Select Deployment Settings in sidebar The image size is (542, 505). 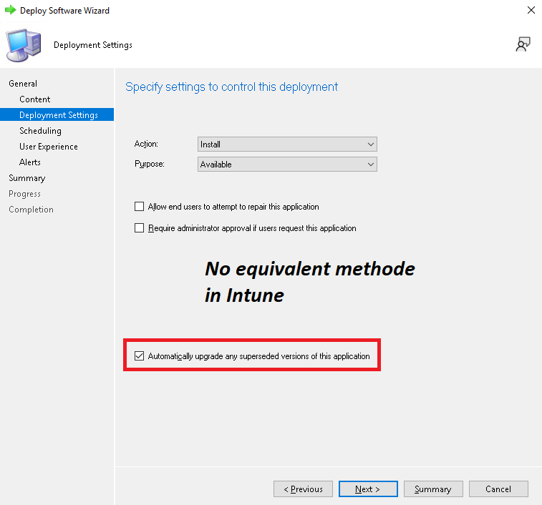click(x=58, y=115)
